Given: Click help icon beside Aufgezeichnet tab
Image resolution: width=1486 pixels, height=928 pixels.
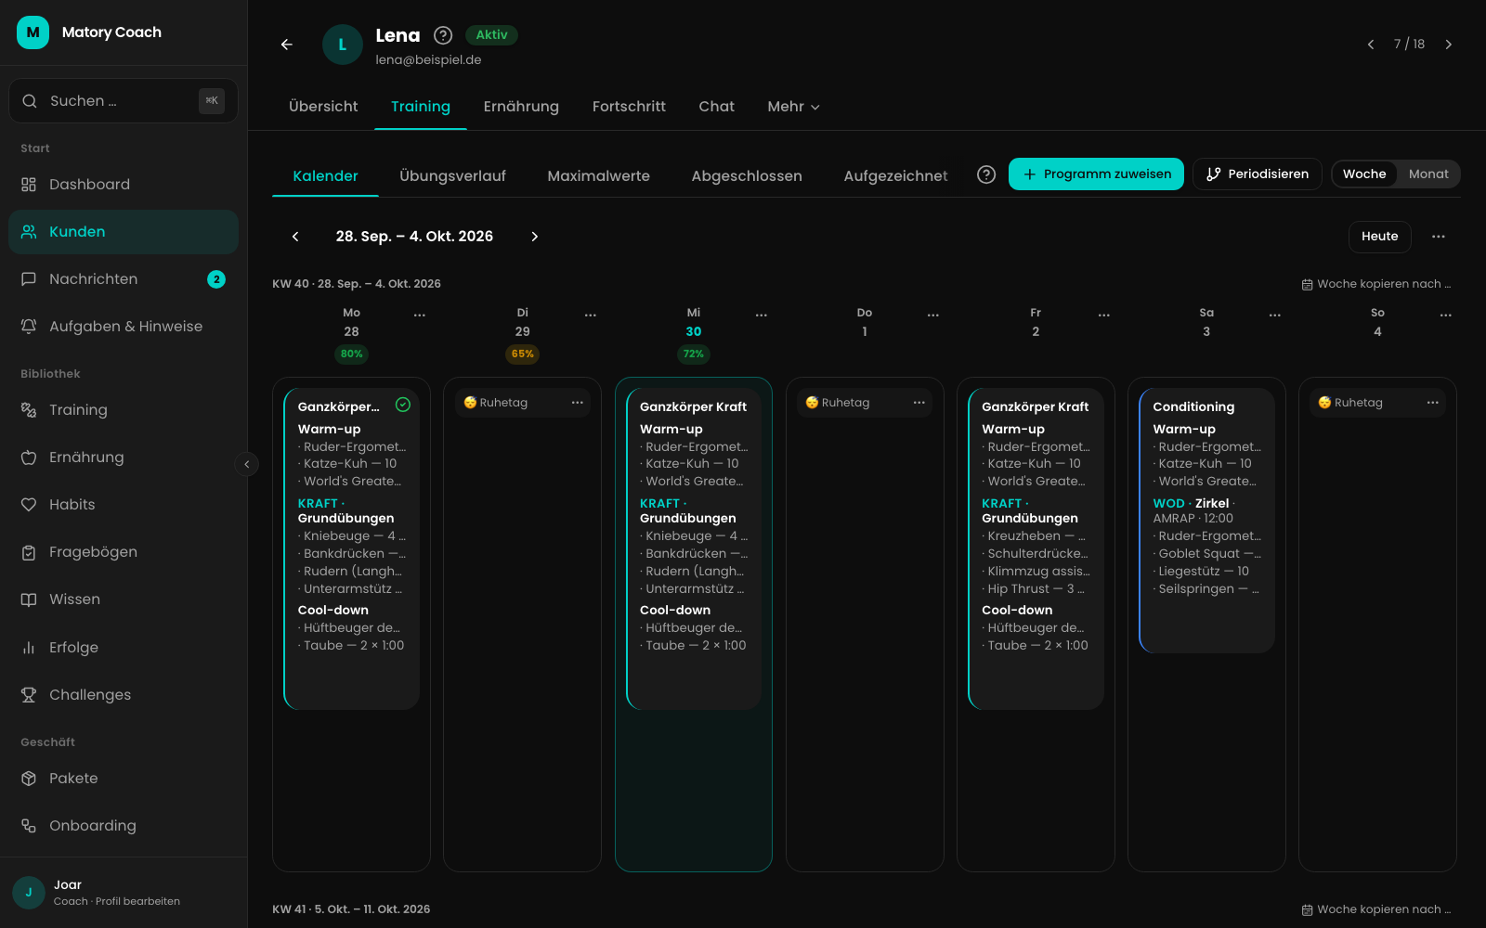Looking at the screenshot, I should 986,174.
